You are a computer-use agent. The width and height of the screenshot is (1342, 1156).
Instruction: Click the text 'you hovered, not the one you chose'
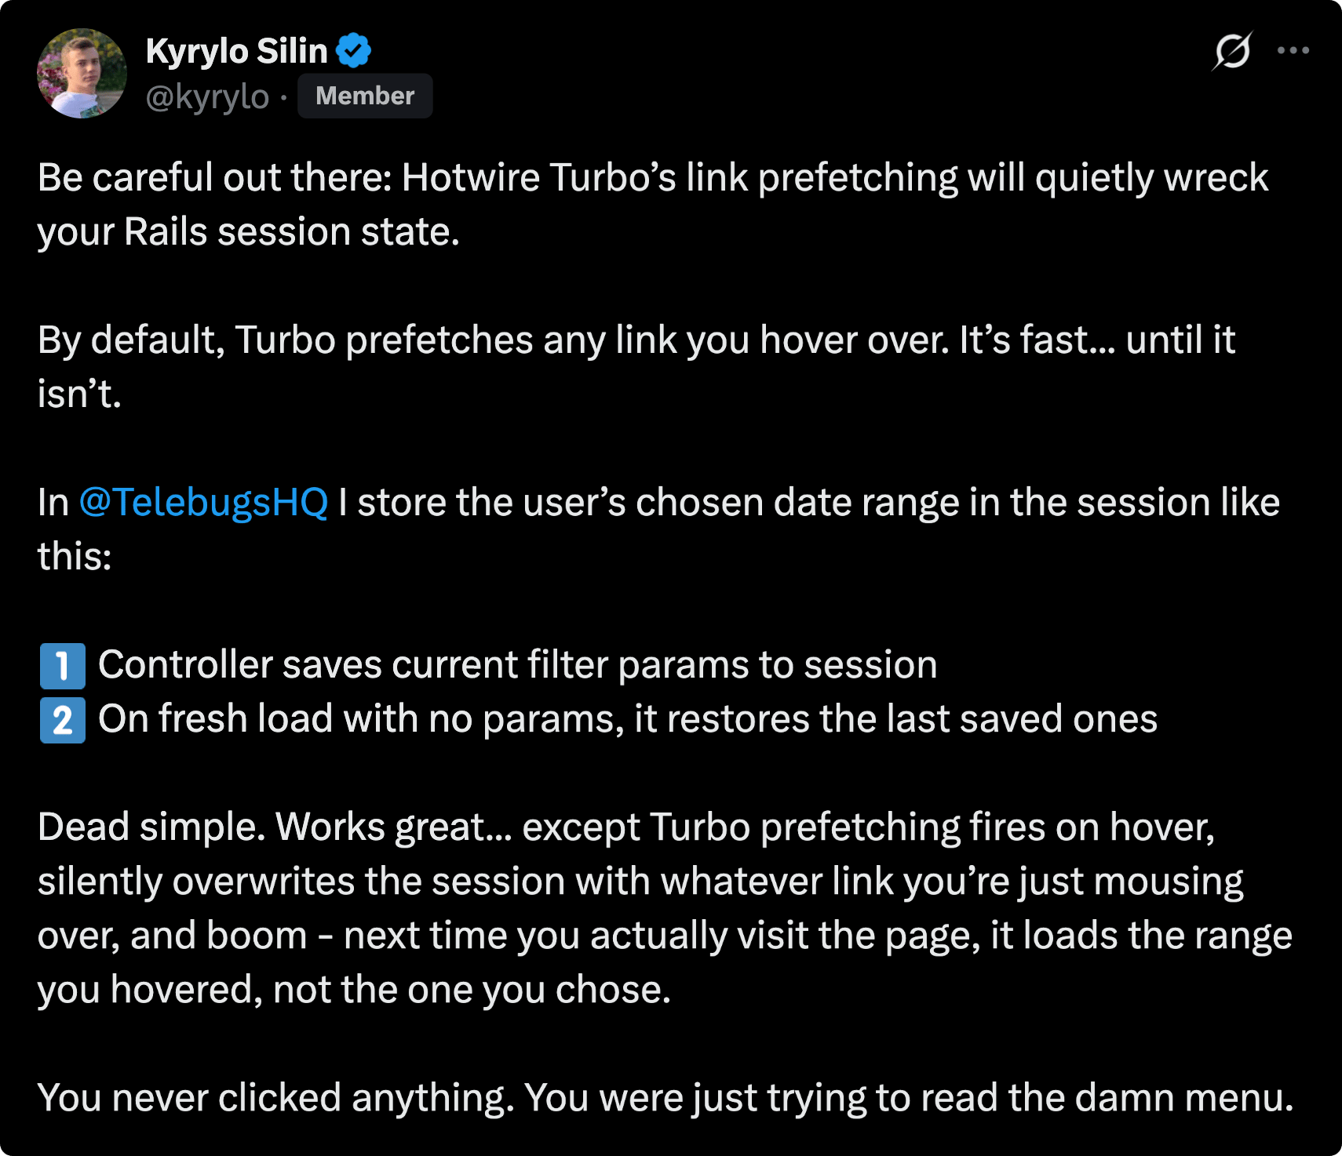point(354,990)
